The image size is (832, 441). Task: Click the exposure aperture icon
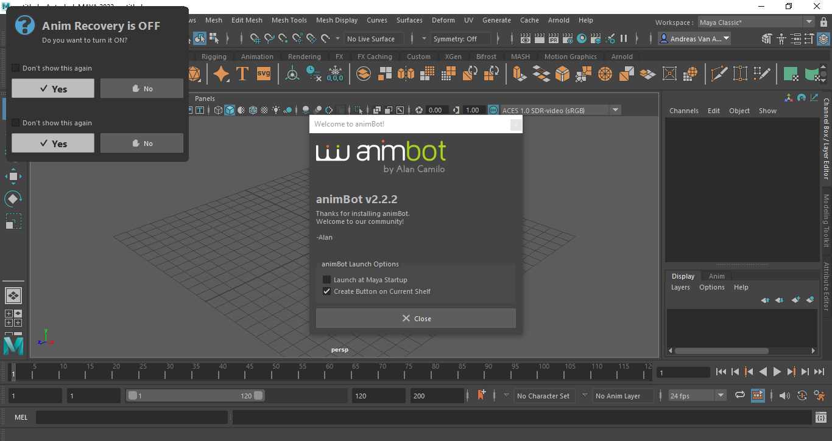419,110
